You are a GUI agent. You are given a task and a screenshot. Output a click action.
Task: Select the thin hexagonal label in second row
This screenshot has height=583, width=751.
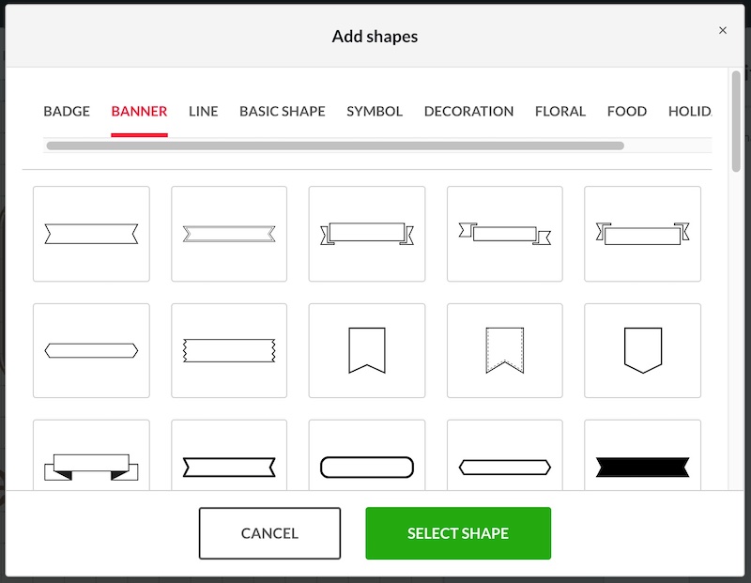(91, 350)
